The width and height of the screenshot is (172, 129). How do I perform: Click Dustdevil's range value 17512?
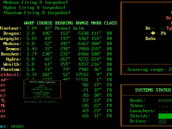82,75
